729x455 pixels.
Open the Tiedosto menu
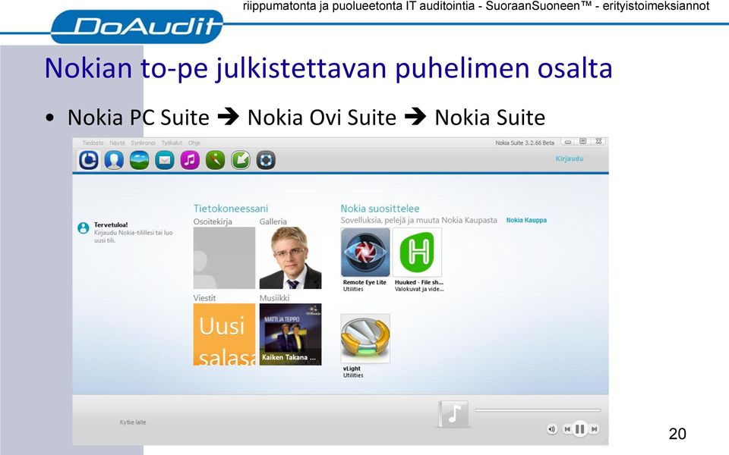[93, 143]
